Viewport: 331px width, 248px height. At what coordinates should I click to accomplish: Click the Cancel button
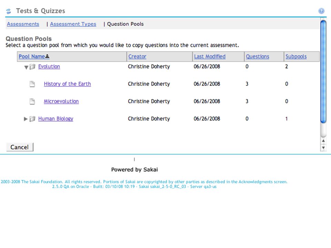20,147
